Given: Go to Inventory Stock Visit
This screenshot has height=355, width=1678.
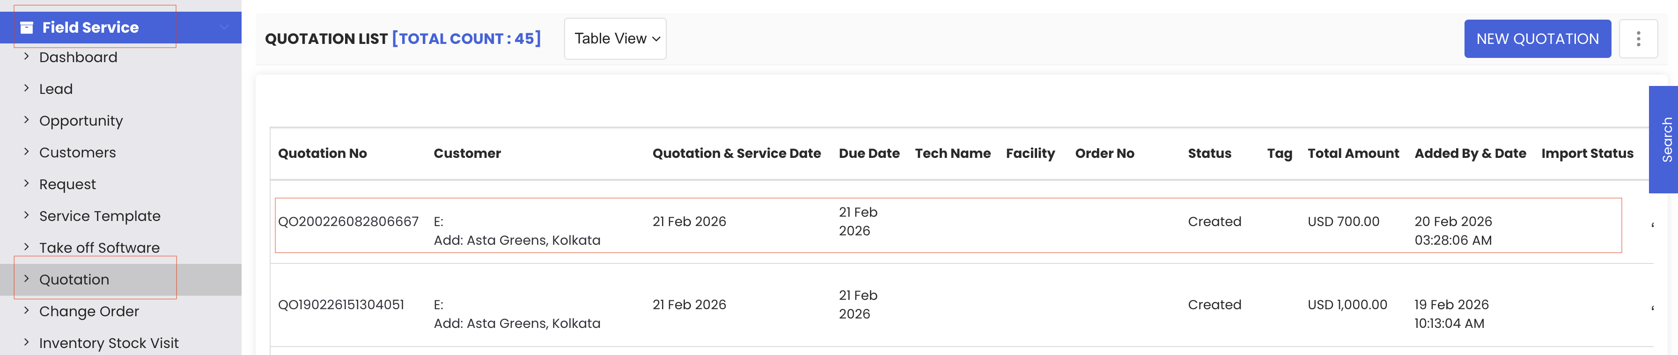Looking at the screenshot, I should click(x=109, y=343).
